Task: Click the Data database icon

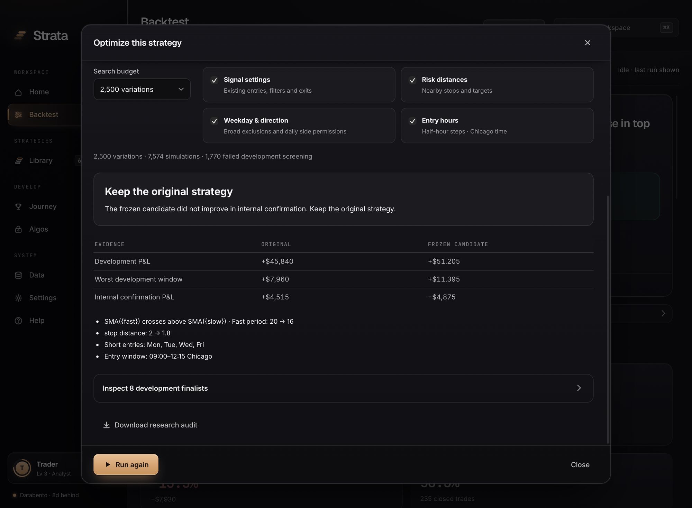Action: 18,276
